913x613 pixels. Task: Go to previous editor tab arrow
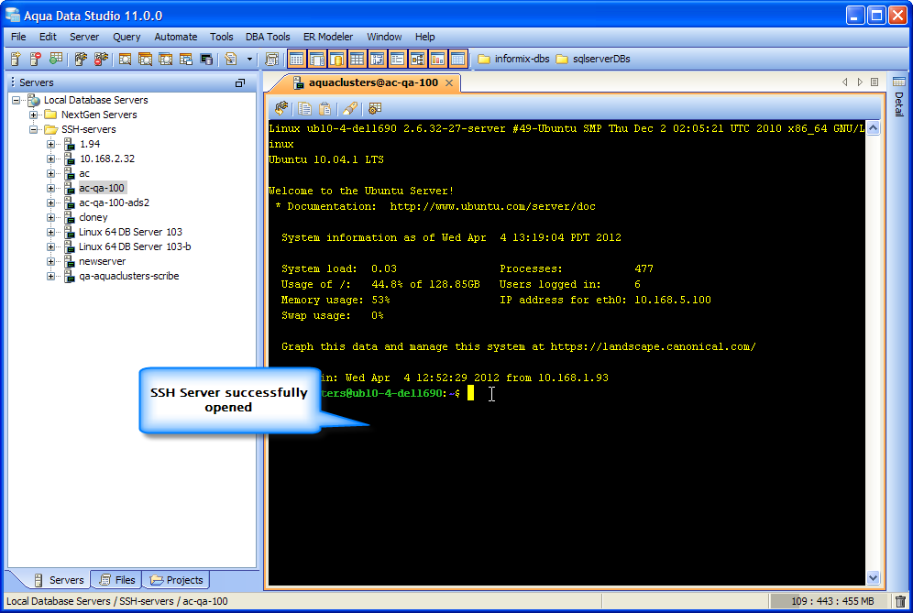click(x=845, y=82)
